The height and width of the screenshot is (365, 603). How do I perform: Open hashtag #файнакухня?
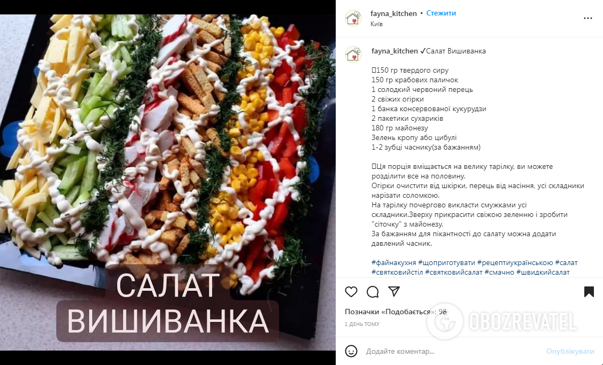394,263
